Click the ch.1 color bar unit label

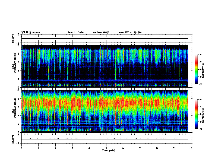tap(203, 71)
